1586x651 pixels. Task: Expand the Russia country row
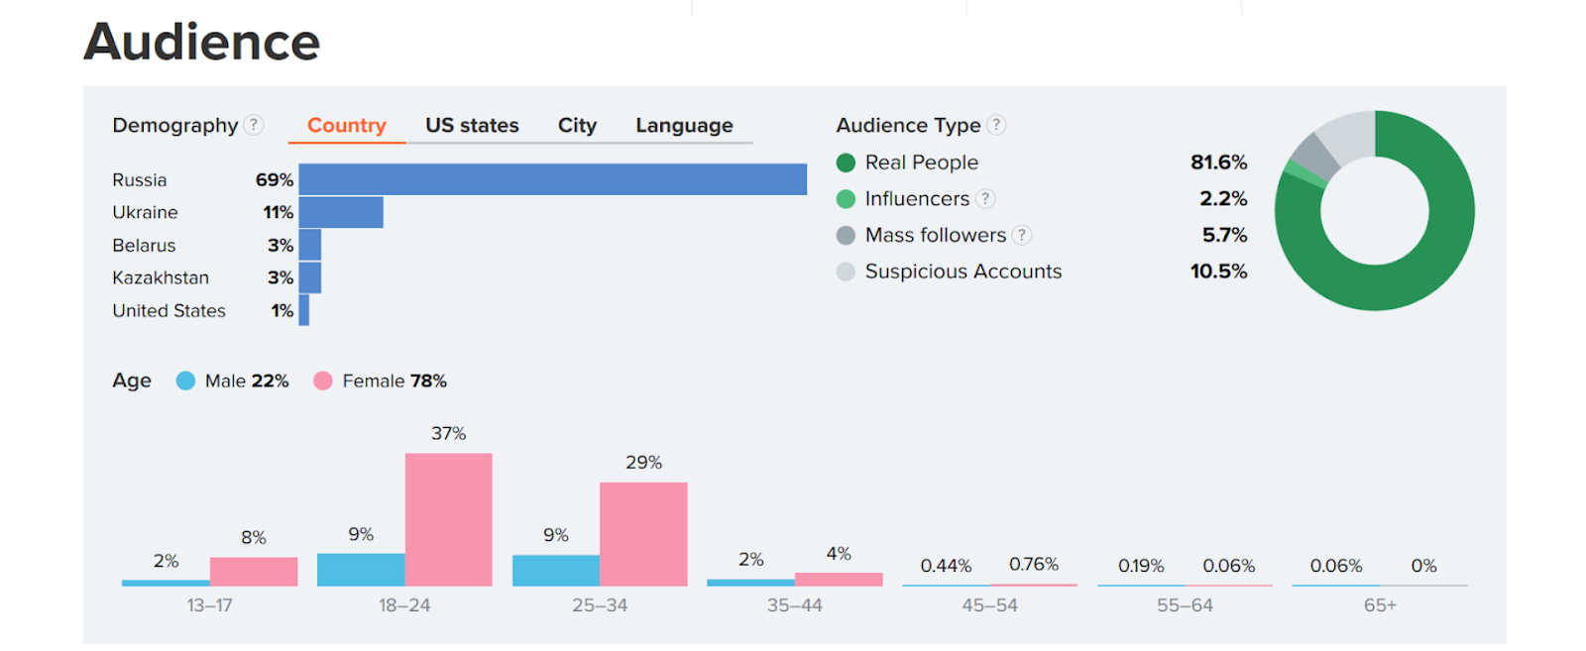coord(139,179)
